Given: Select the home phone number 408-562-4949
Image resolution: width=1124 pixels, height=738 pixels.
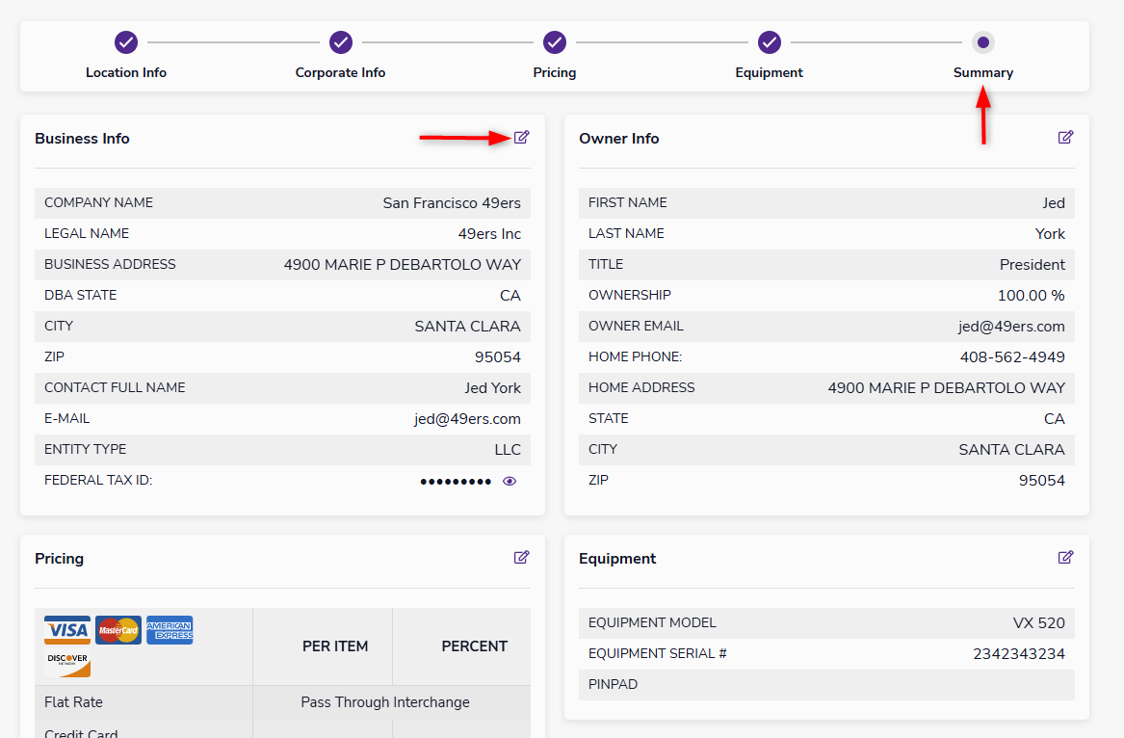Looking at the screenshot, I should coord(1012,357).
